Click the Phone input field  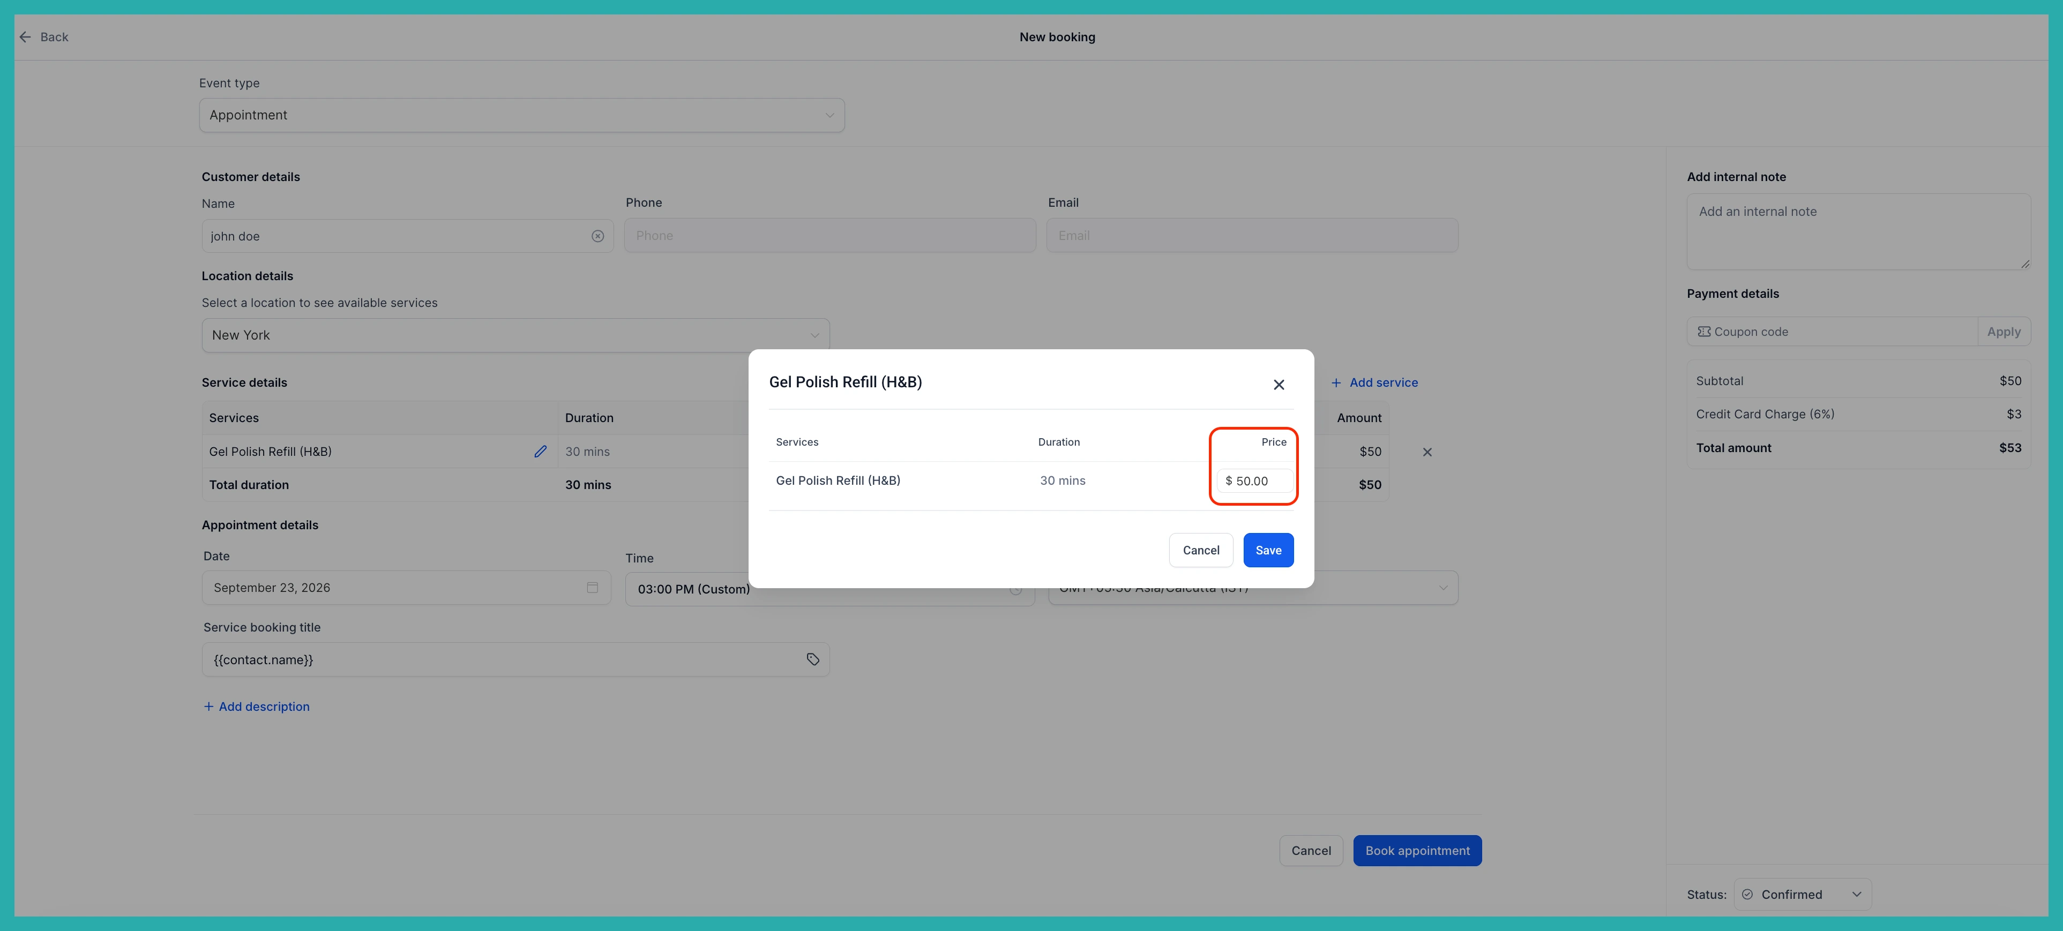[829, 235]
